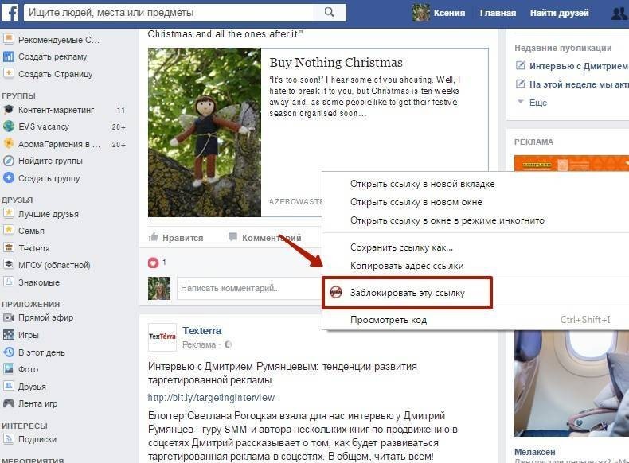Viewport: 629px width, 463px height.
Task: Click the Создать Страницу icon
Action: tap(9, 74)
